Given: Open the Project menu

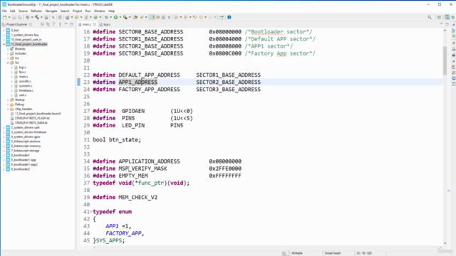Looking at the screenshot, I should (x=77, y=11).
